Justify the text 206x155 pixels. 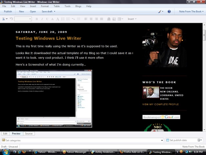(x=102, y=19)
